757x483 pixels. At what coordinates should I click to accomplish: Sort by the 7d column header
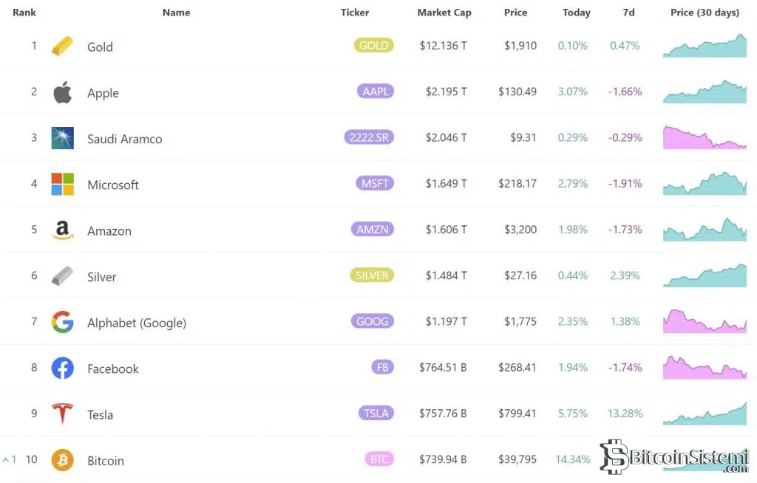628,13
